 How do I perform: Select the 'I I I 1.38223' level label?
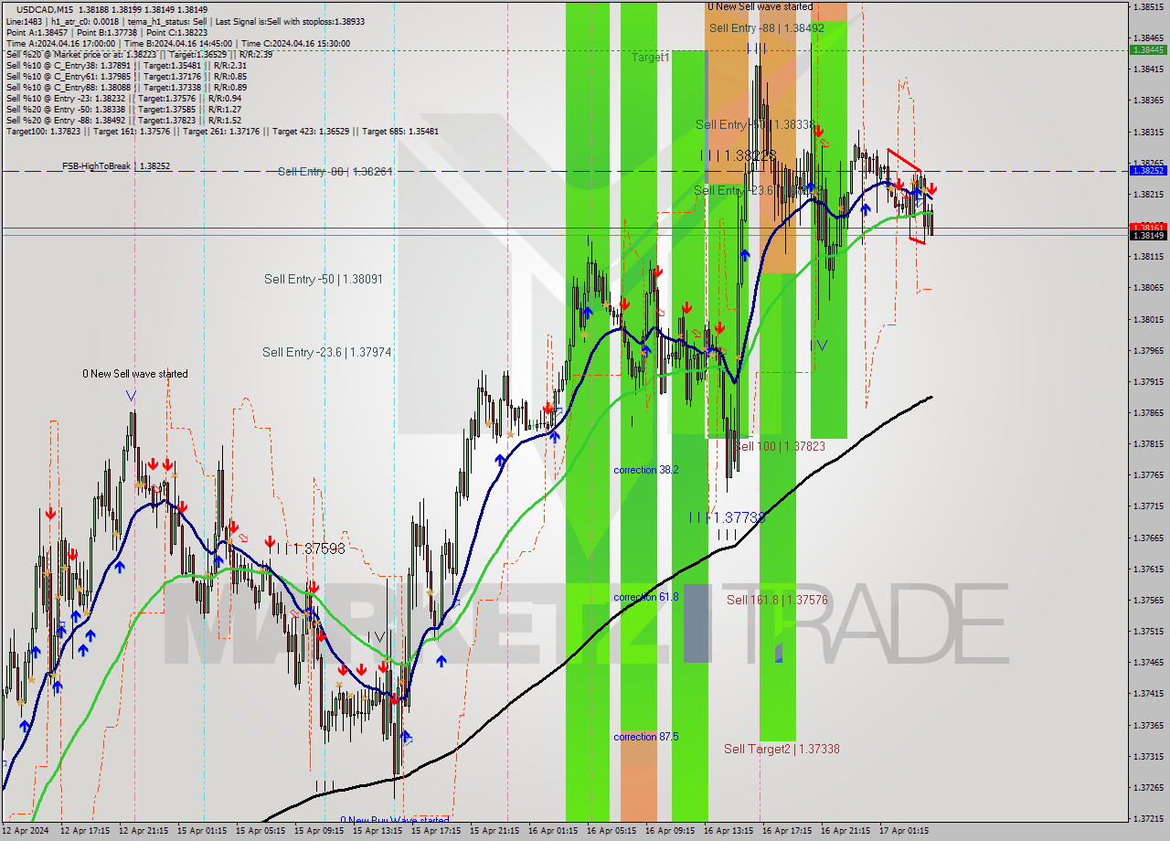(739, 155)
